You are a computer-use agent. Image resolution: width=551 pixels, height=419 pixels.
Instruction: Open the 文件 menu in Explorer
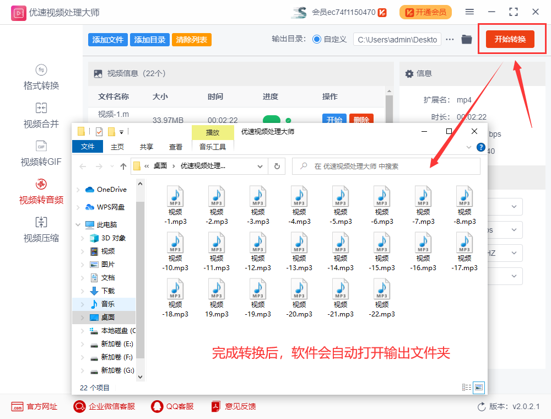[x=88, y=147]
